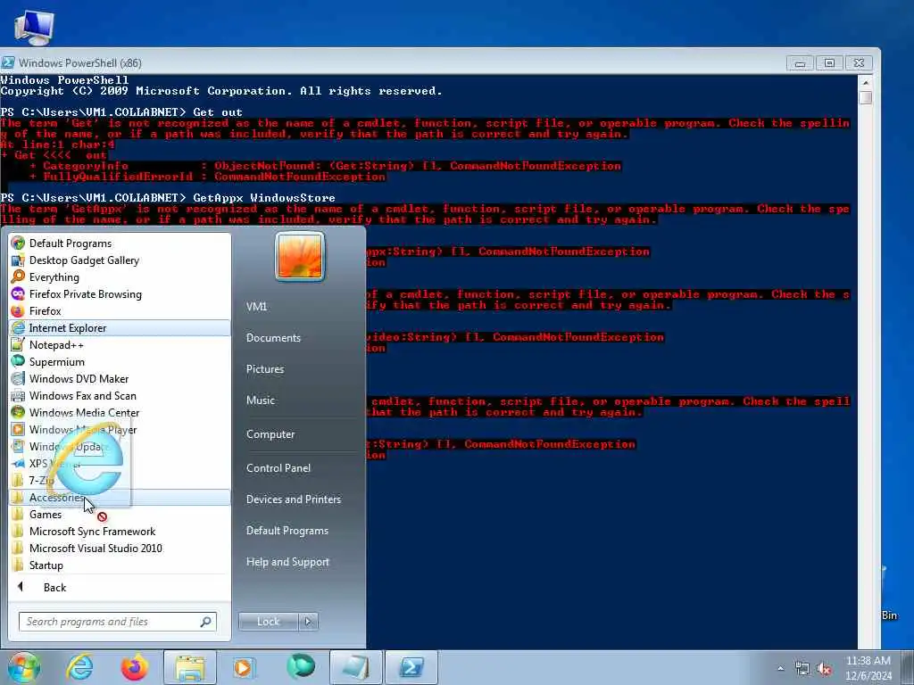
Task: Open Supermium from the taskbar
Action: click(x=301, y=667)
